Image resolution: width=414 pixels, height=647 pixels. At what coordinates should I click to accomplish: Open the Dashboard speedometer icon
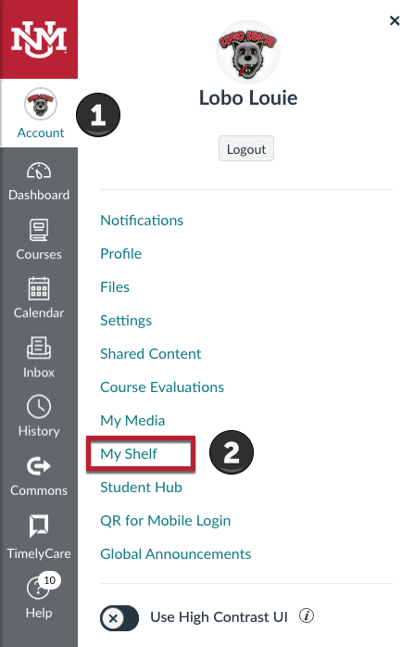click(39, 171)
